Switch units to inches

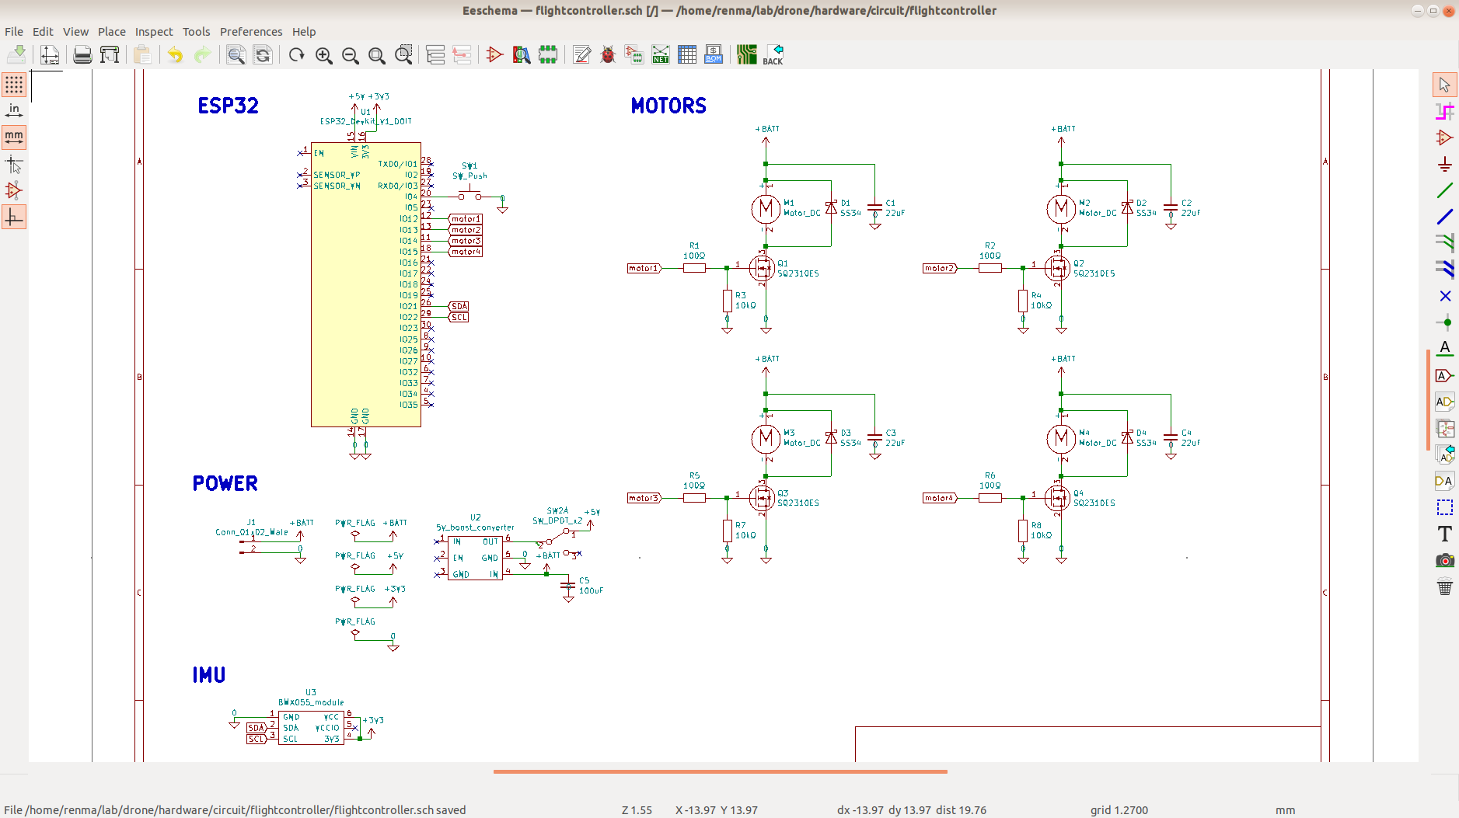pos(14,111)
